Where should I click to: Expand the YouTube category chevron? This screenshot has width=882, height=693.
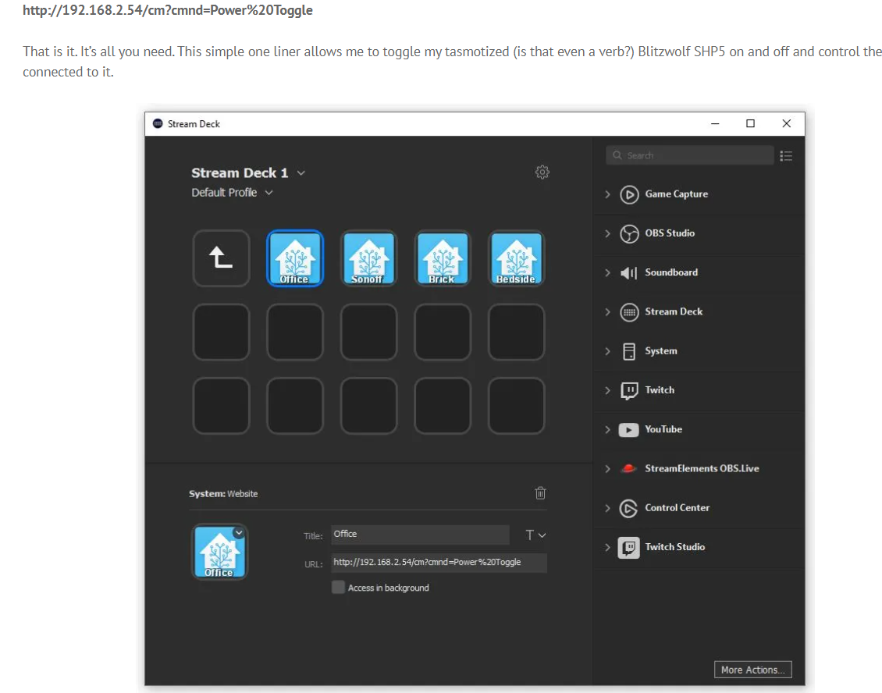click(607, 430)
